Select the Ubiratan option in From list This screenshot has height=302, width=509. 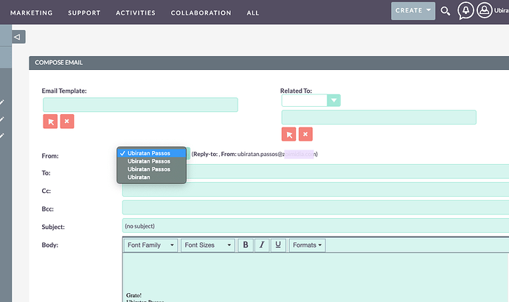tap(152, 178)
